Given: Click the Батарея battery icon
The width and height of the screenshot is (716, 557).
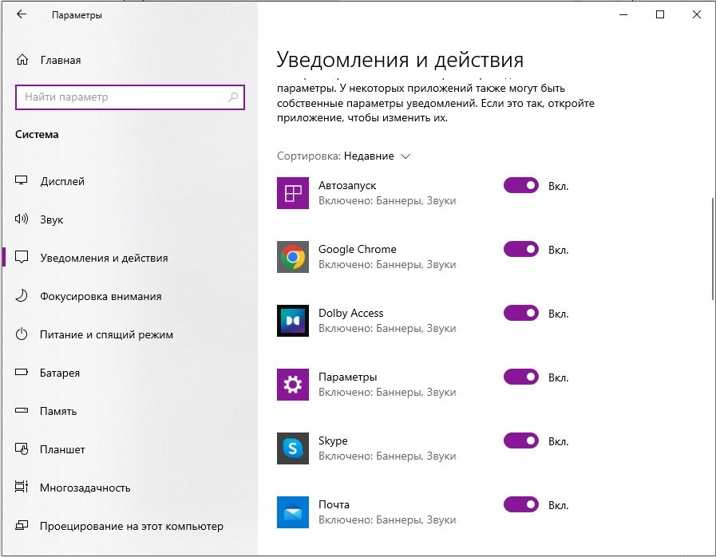Looking at the screenshot, I should [x=22, y=372].
